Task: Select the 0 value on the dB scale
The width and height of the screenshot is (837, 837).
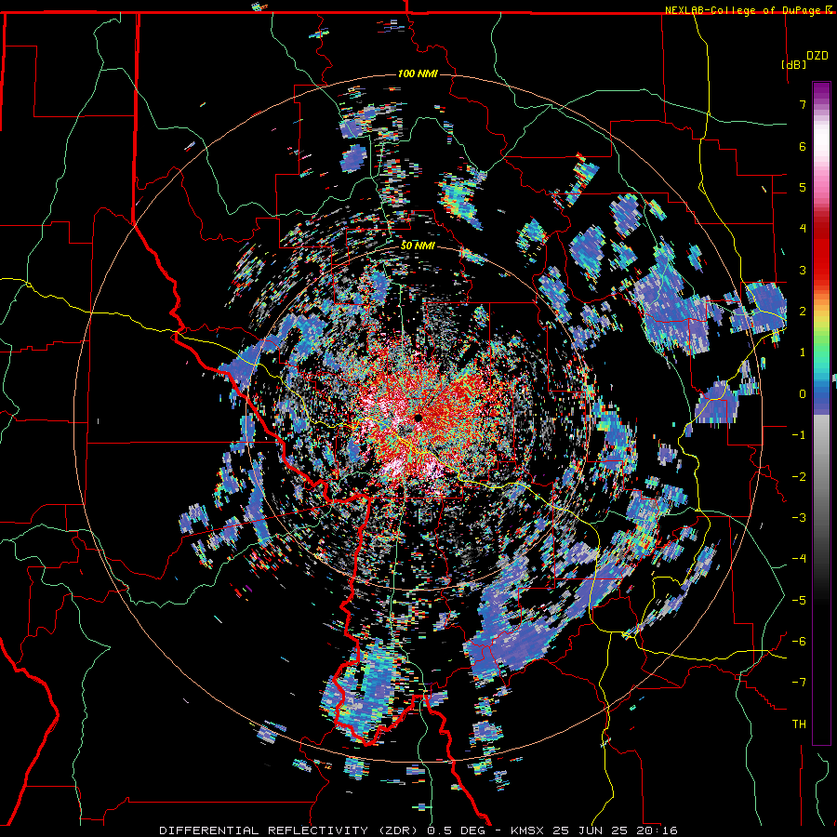Action: tap(803, 394)
